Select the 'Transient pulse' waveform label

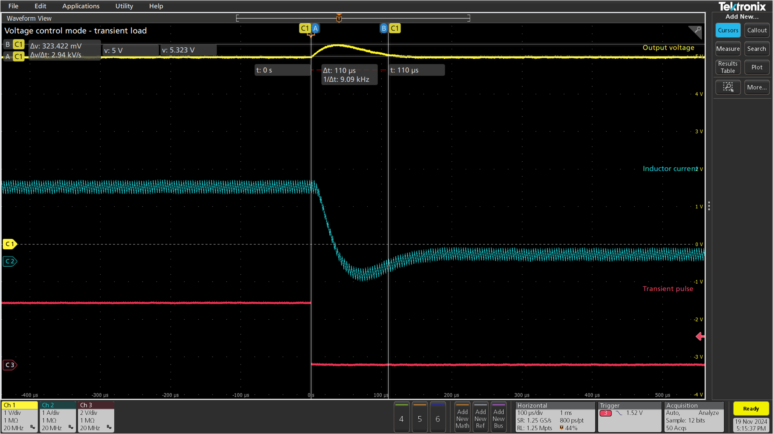(x=668, y=288)
